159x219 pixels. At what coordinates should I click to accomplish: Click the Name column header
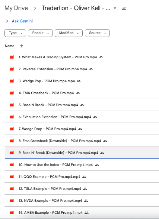(x=9, y=46)
